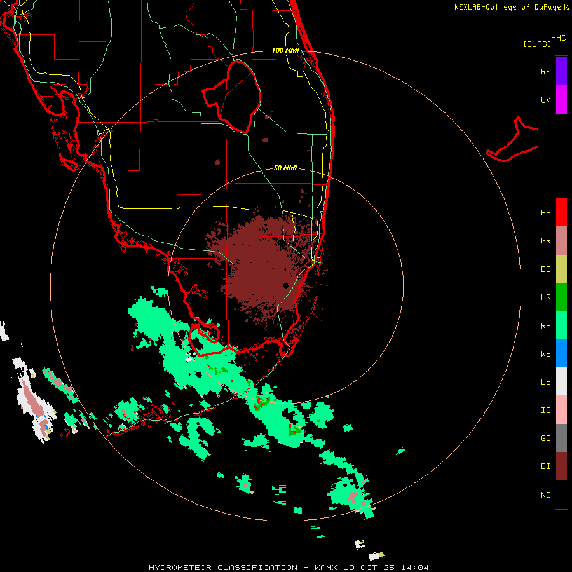Click the BI dark red legend swatch
The image size is (572, 572).
pyautogui.click(x=561, y=466)
